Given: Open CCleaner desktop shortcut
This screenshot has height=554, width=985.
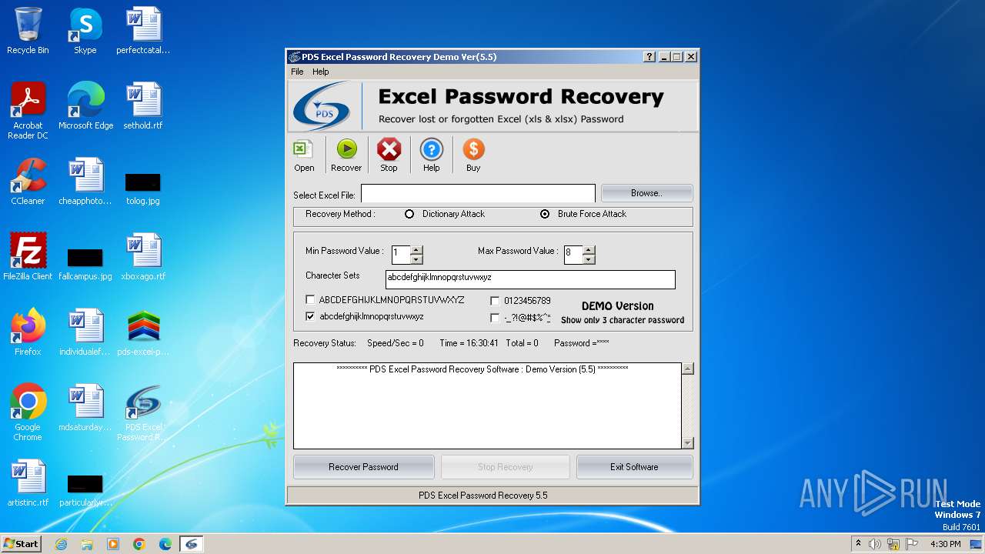Looking at the screenshot, I should pos(28,182).
